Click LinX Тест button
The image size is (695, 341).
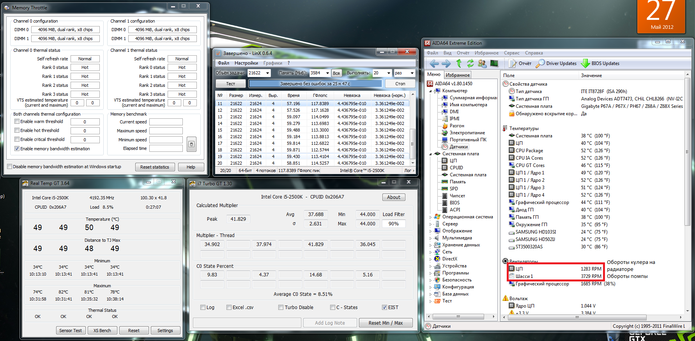tap(231, 84)
